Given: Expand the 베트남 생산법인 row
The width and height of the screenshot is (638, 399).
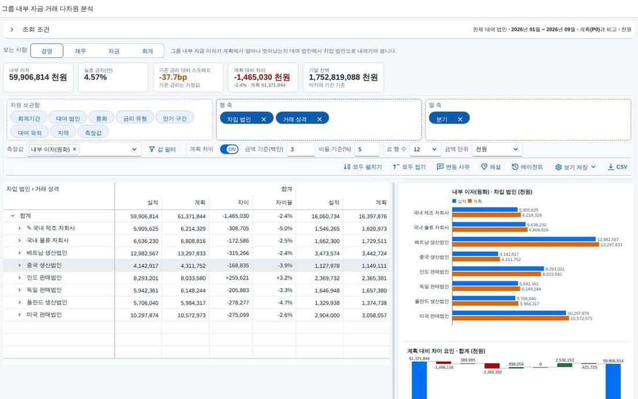Looking at the screenshot, I should pyautogui.click(x=19, y=253).
